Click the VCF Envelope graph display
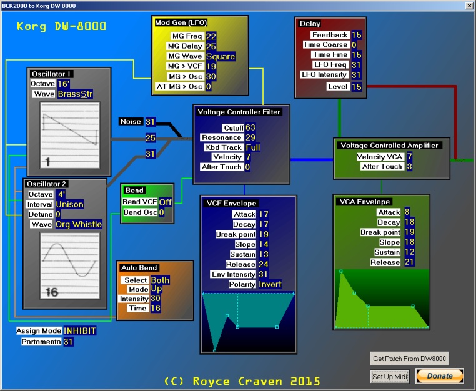 point(249,322)
